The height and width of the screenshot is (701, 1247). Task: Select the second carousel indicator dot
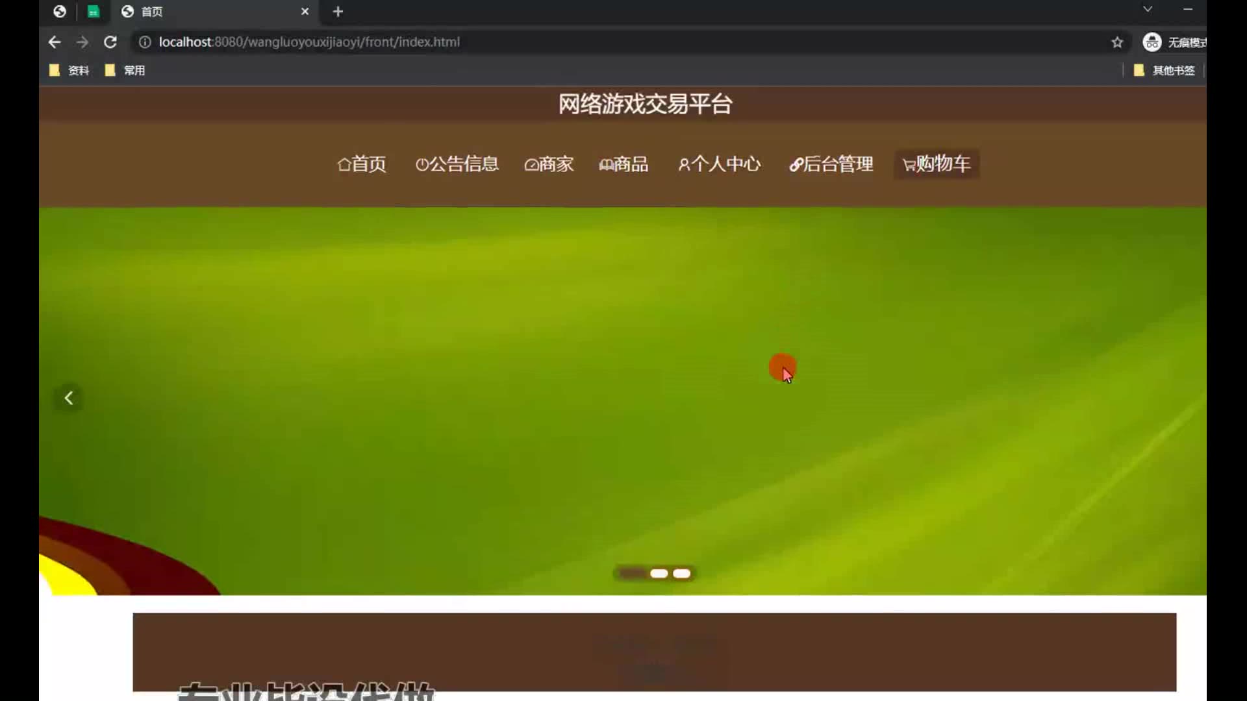tap(659, 573)
